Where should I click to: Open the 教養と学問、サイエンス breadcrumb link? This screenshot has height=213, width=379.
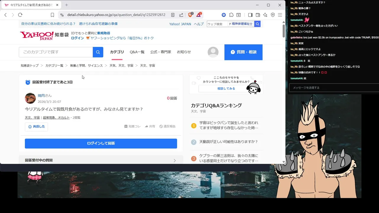point(86,66)
